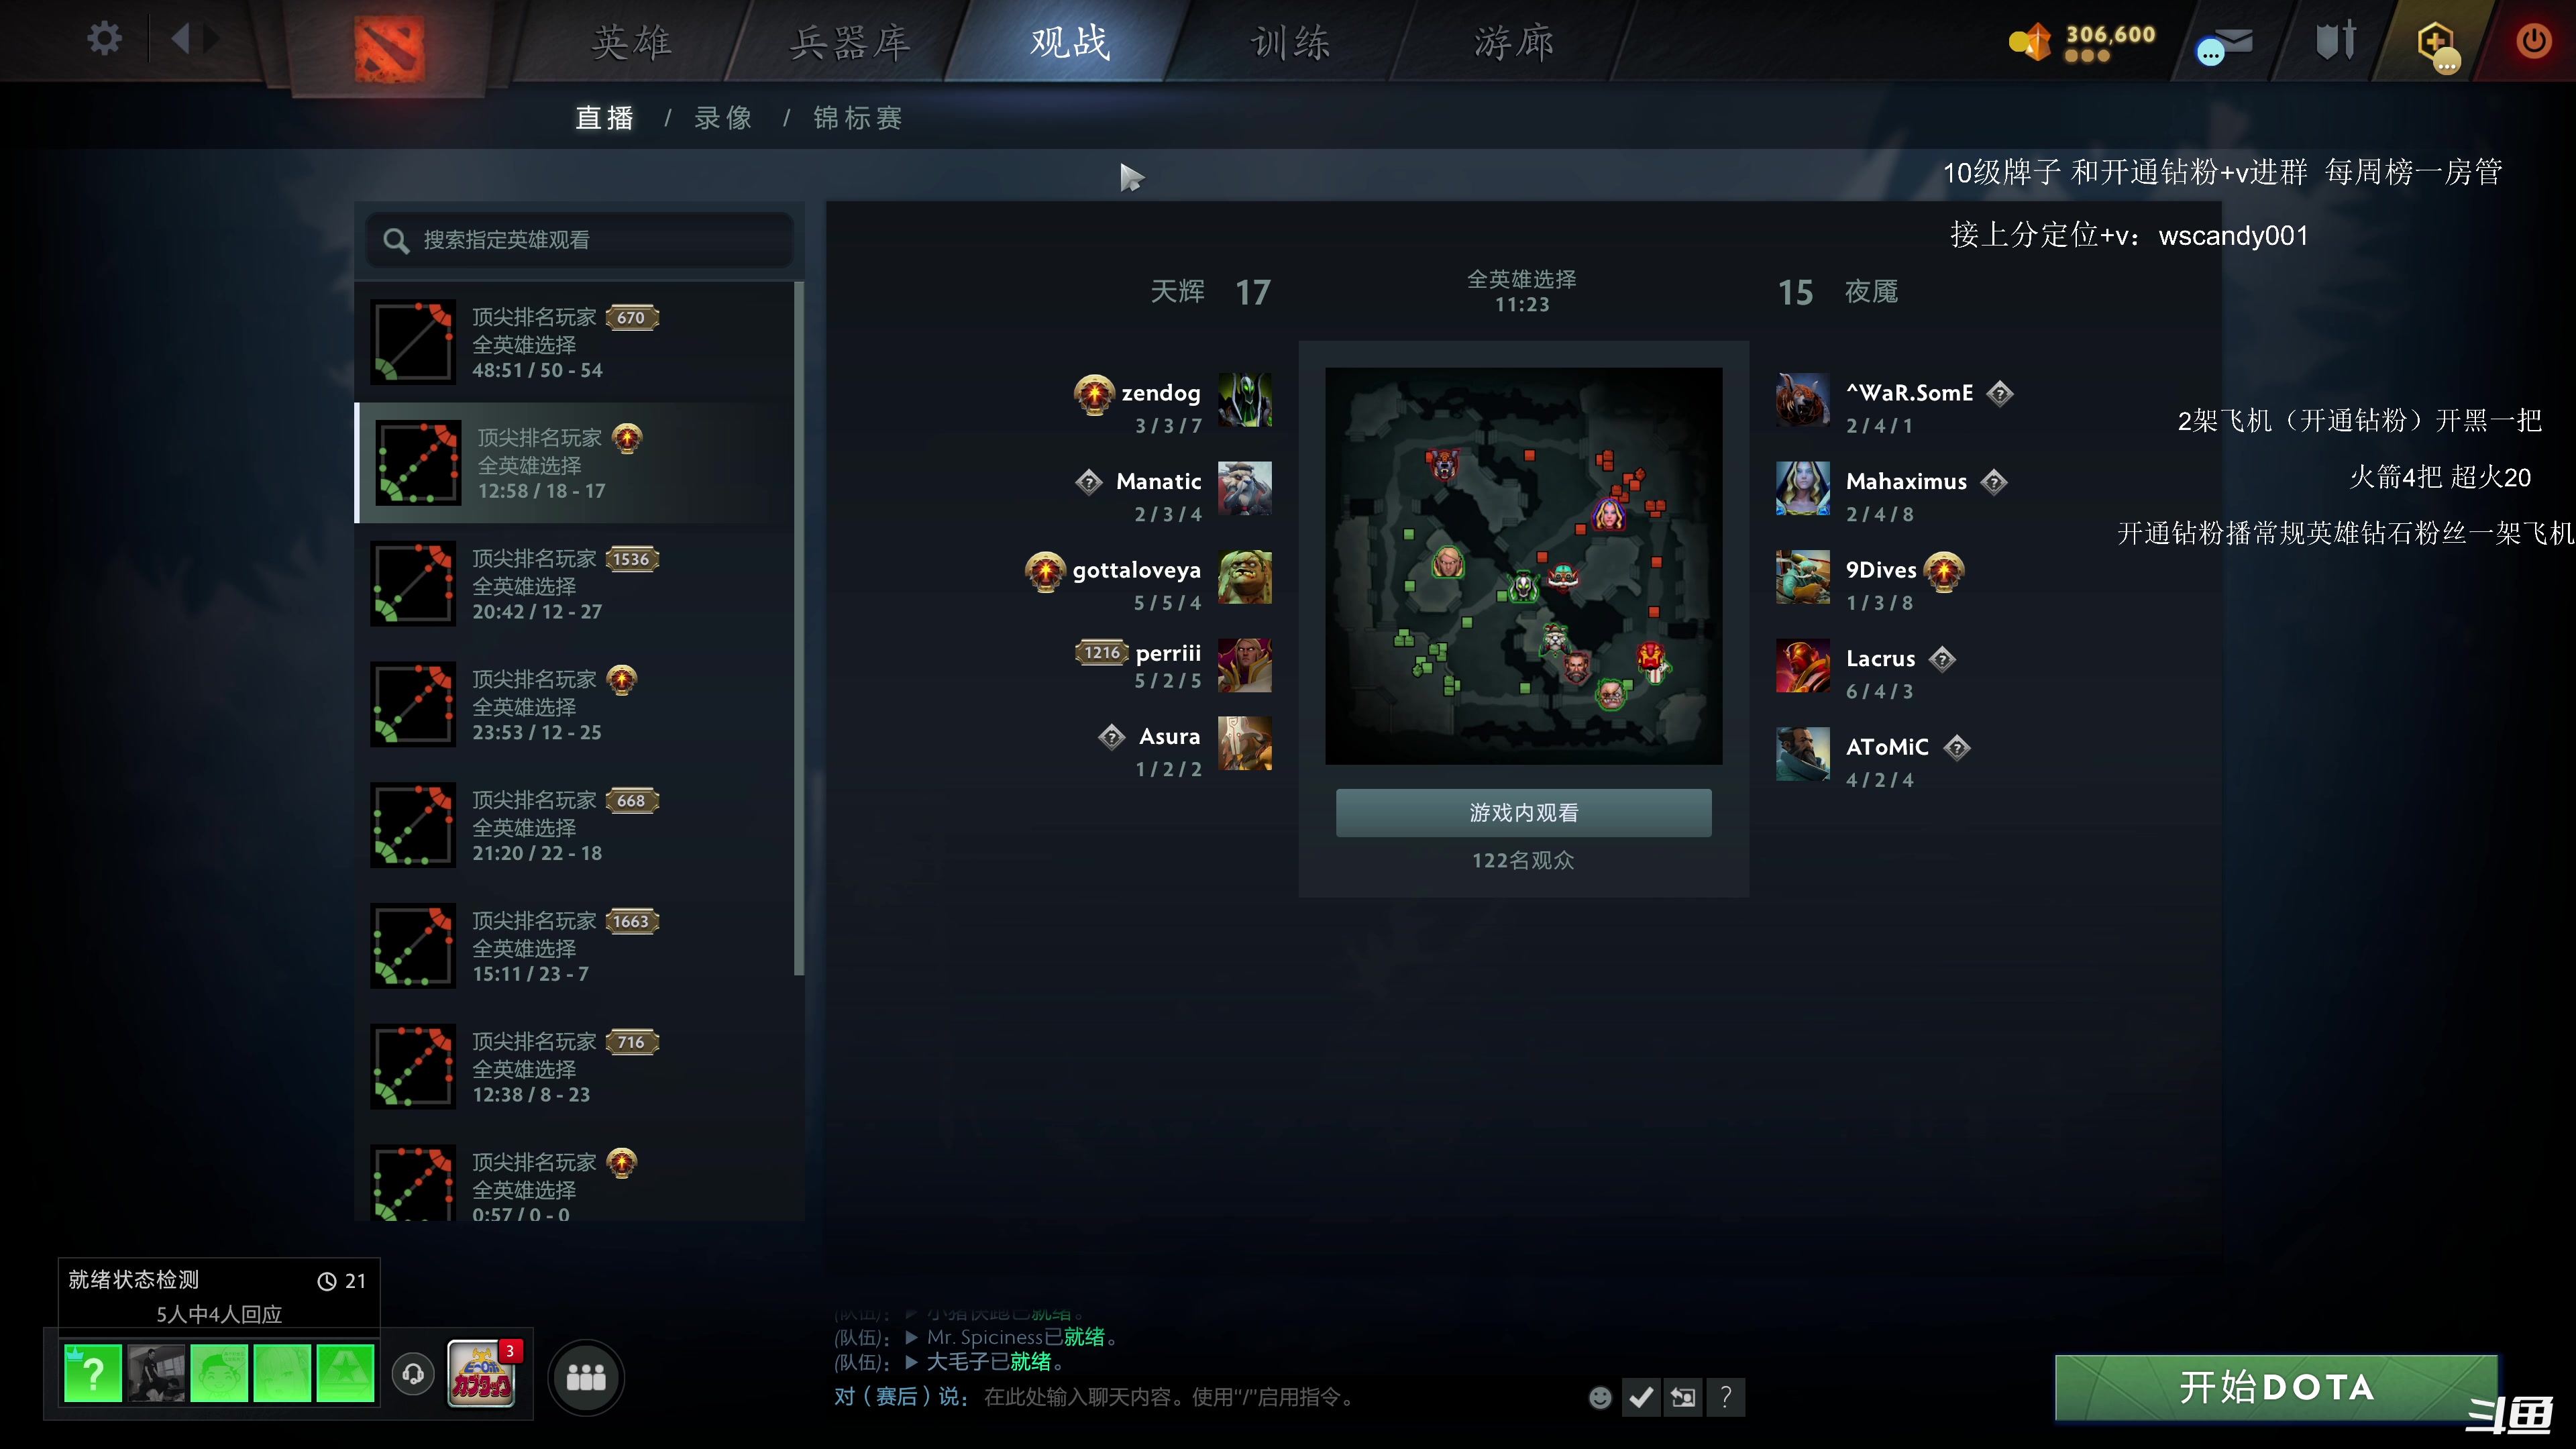Open the settings gear icon
This screenshot has width=2576, height=1449.
click(104, 39)
